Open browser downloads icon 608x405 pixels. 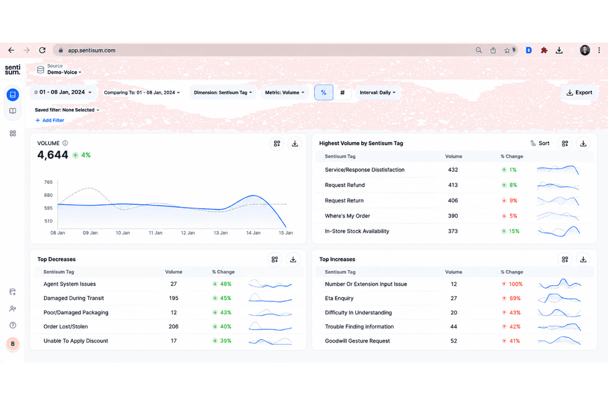pos(559,51)
